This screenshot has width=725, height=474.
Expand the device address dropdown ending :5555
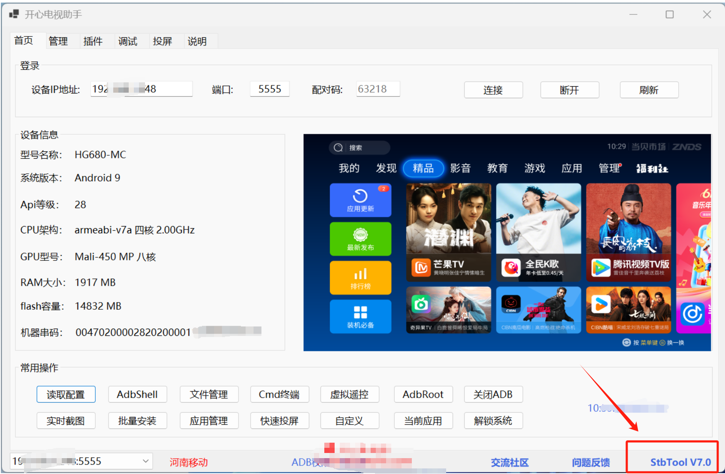point(145,461)
